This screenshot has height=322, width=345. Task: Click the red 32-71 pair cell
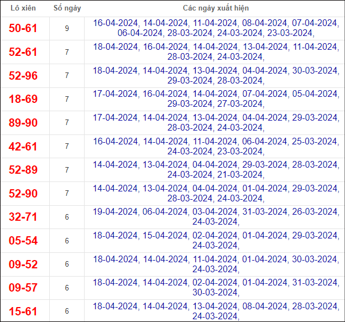pyautogui.click(x=23, y=217)
